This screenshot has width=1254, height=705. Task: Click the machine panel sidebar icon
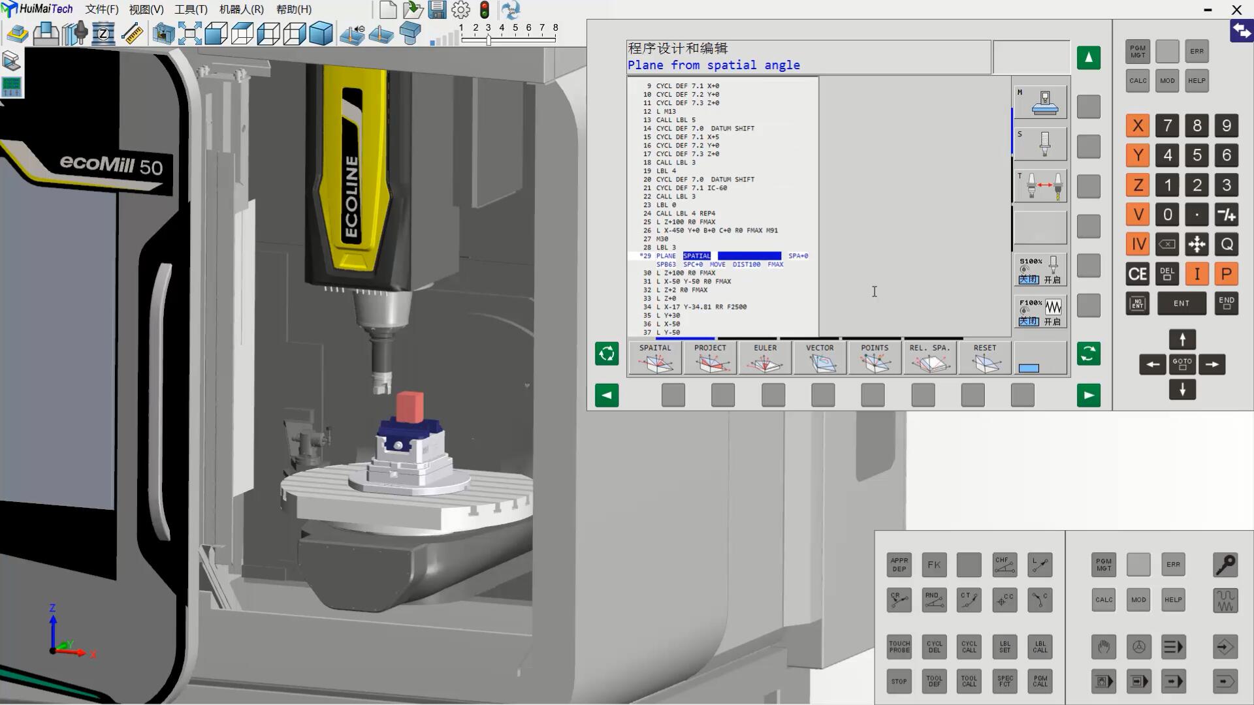[12, 61]
